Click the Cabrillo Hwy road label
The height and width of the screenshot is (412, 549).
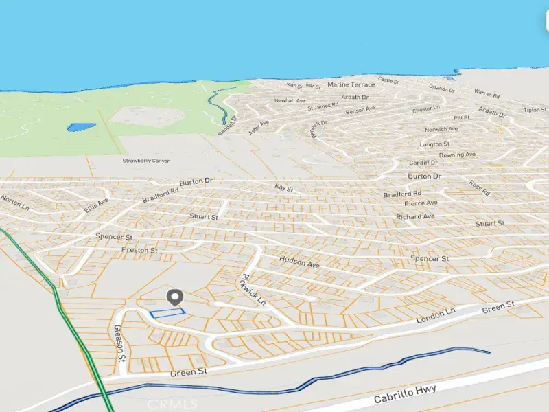point(405,394)
